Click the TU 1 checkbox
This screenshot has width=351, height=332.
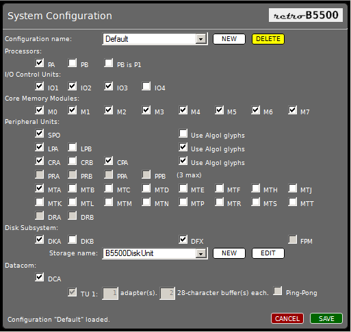pos(73,292)
